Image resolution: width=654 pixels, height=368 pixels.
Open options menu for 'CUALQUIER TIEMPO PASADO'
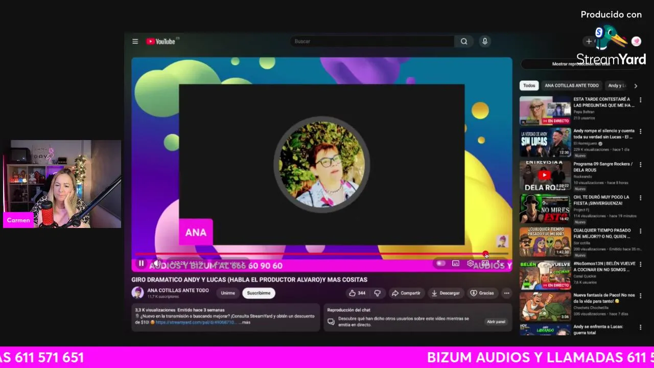pos(640,231)
